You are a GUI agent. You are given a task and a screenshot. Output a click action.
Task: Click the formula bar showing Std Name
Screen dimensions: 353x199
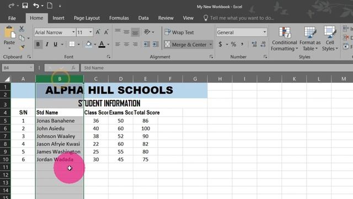click(217, 67)
